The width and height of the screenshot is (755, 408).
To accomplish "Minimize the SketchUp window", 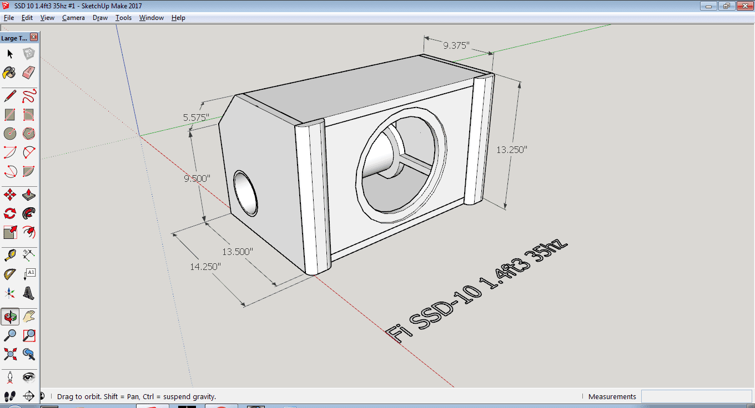I will coord(708,6).
